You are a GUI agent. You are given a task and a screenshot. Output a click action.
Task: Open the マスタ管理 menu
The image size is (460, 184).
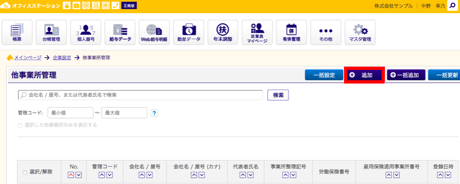[360, 32]
